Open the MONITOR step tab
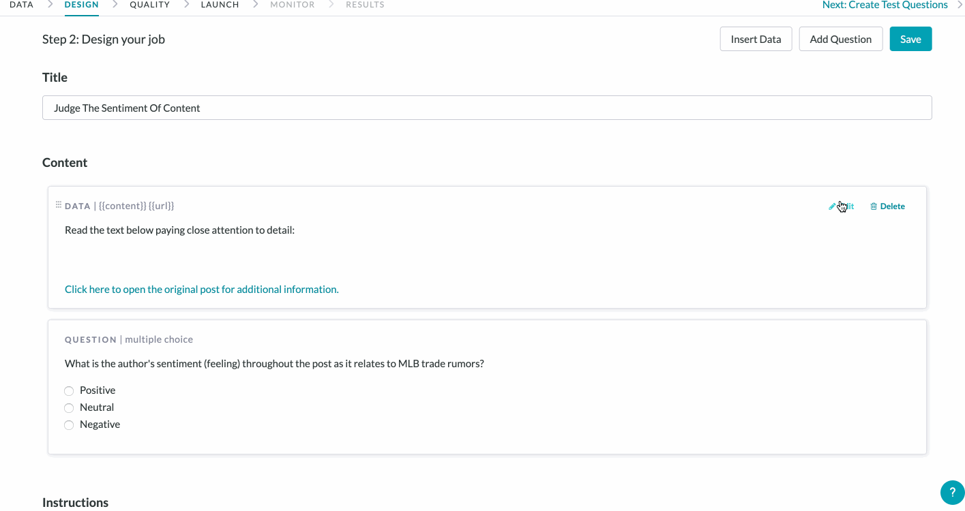This screenshot has height=511, width=965. pos(292,5)
